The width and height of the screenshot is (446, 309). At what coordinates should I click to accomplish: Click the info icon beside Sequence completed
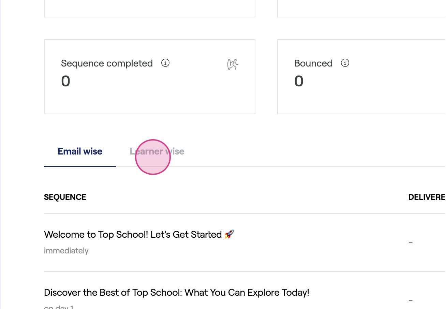pyautogui.click(x=165, y=63)
